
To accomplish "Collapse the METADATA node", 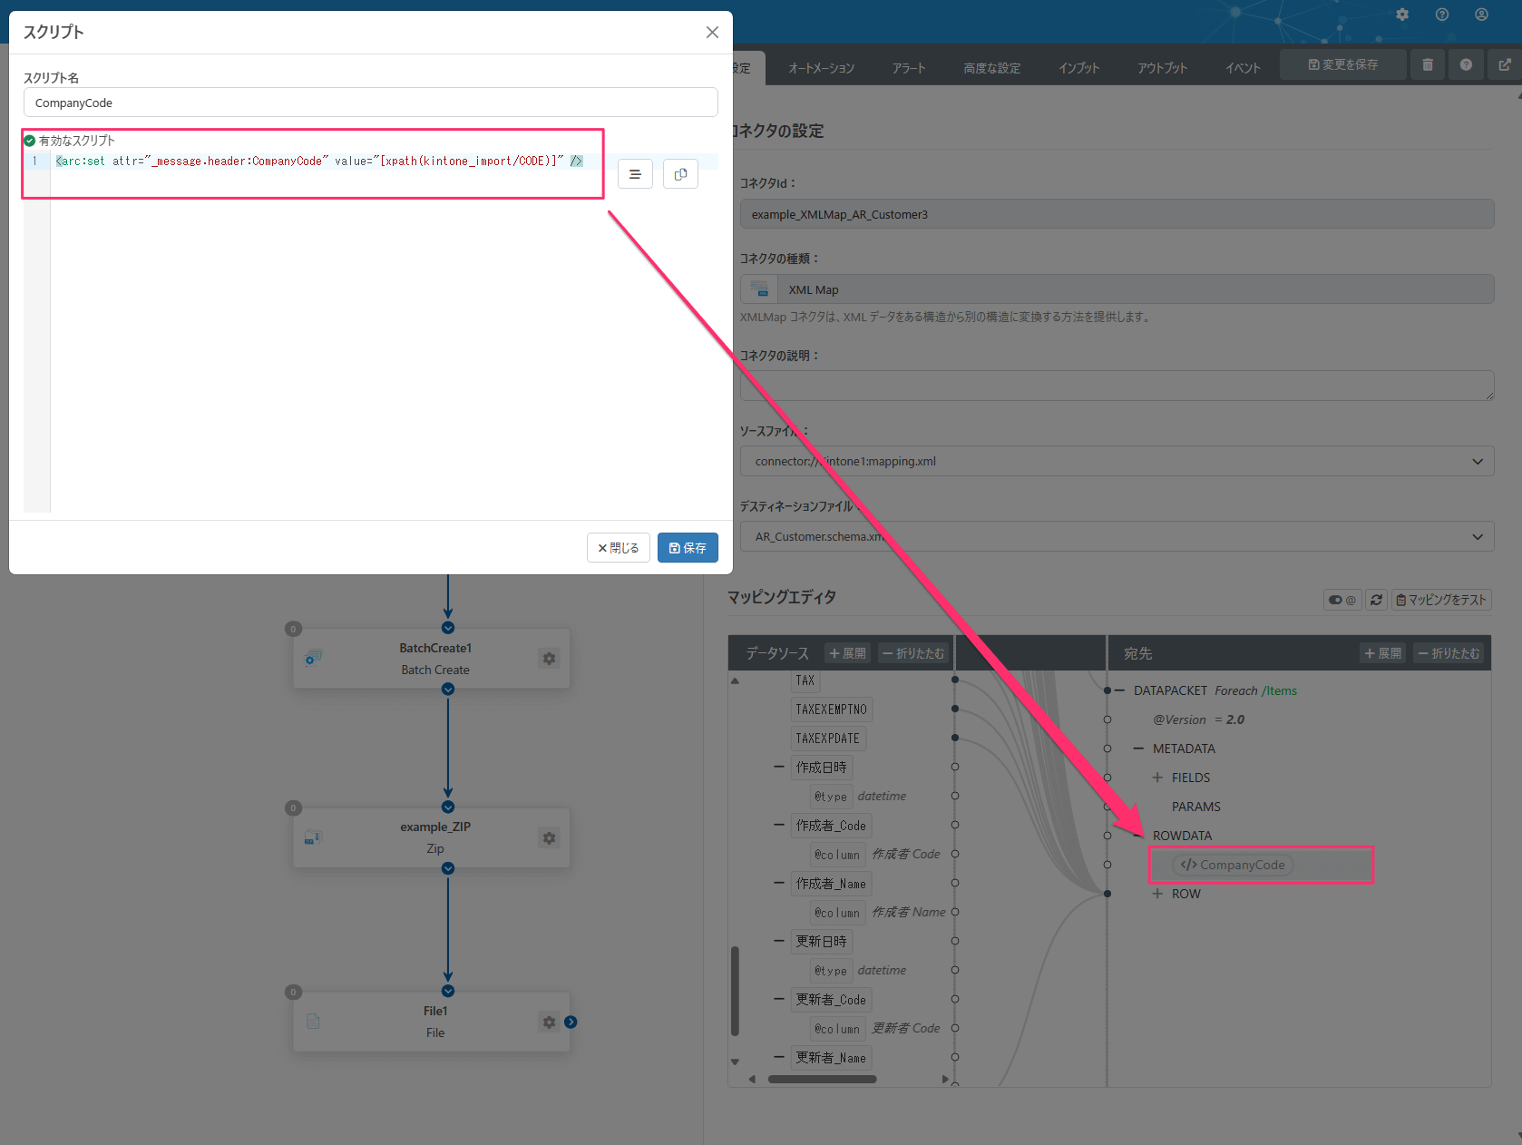I will pos(1138,749).
